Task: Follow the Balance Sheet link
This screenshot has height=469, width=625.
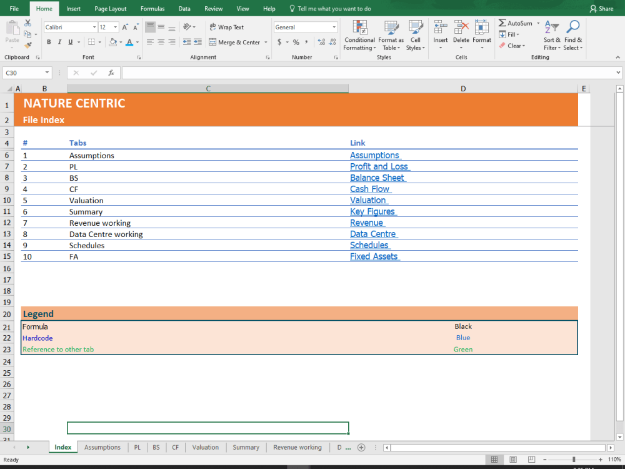Action: [377, 178]
